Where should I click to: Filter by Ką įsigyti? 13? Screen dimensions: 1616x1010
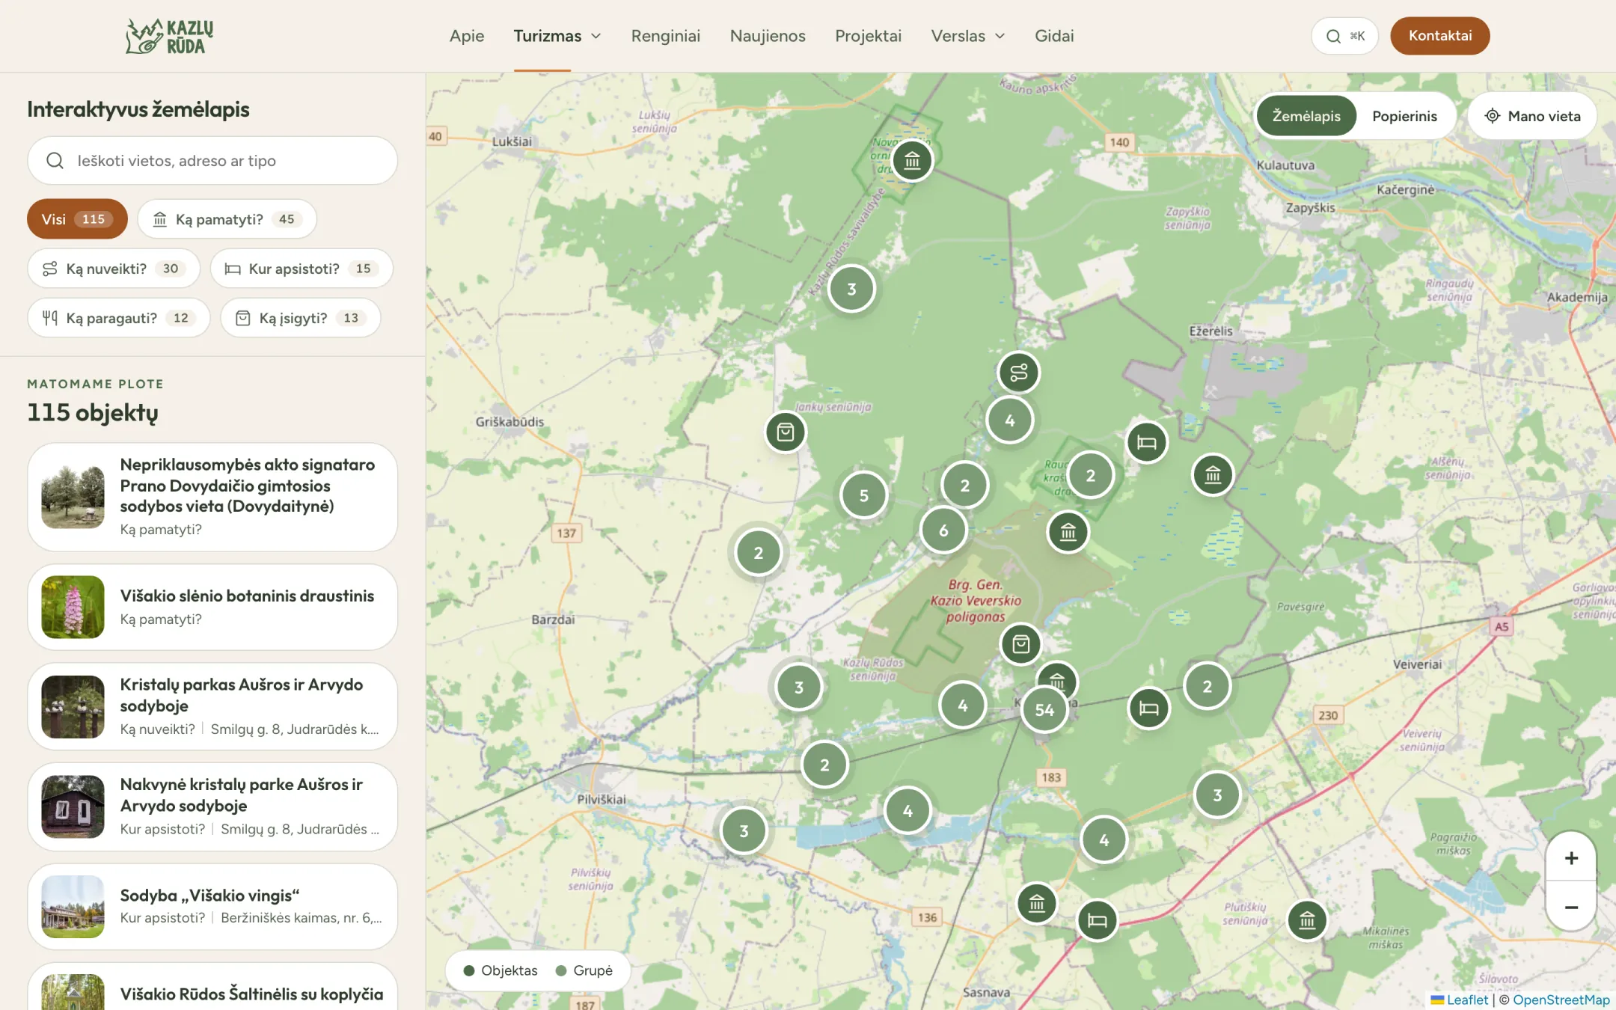[301, 318]
